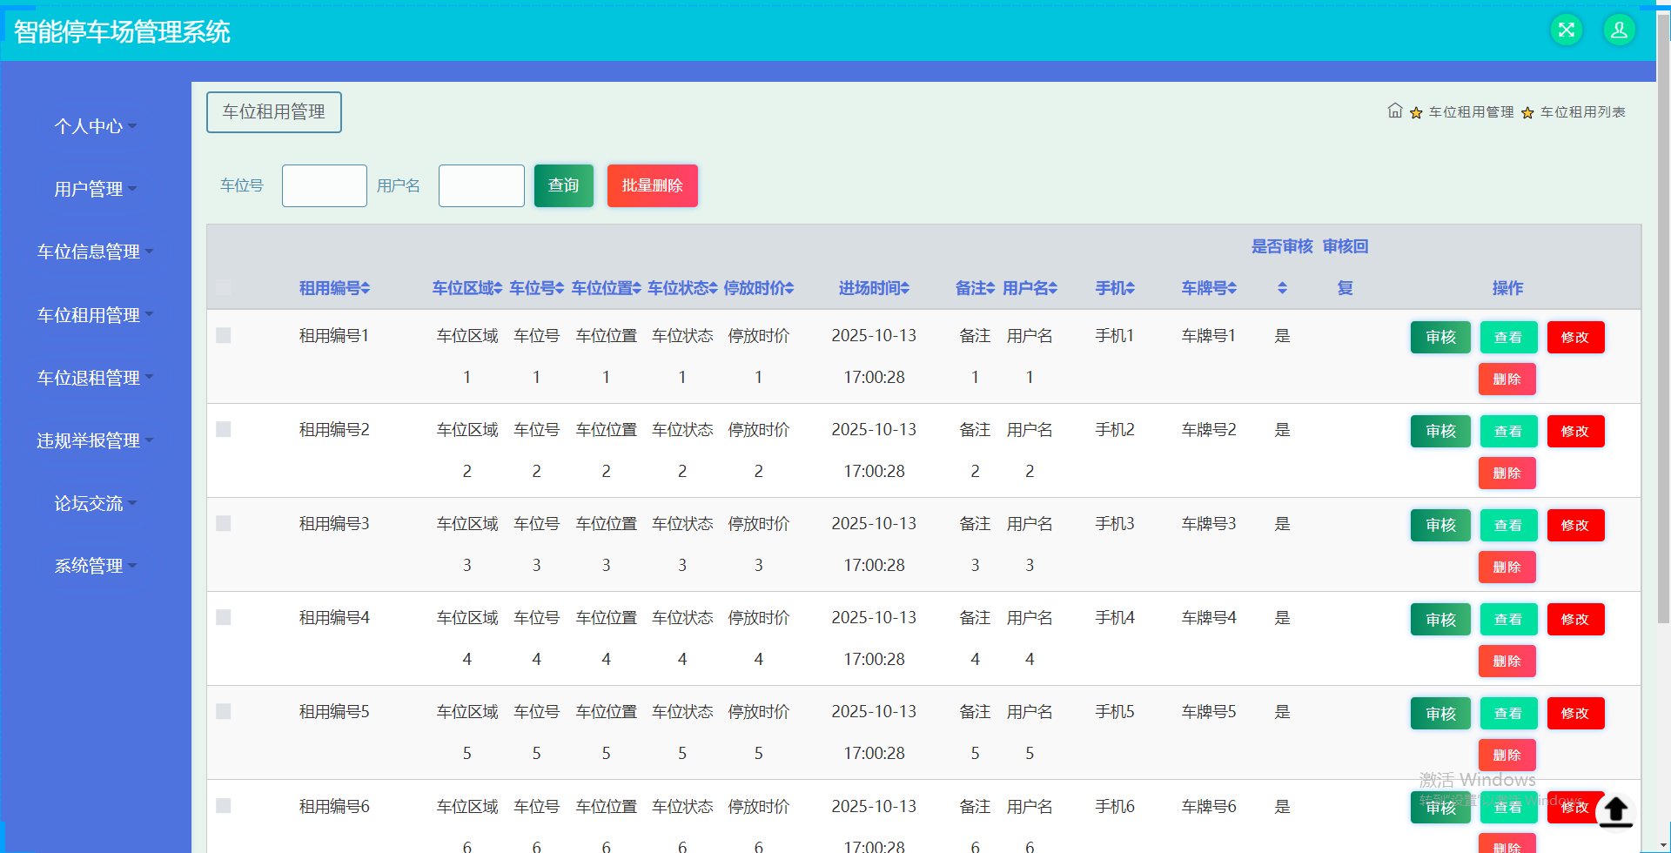Click the 查询 search button

click(563, 185)
